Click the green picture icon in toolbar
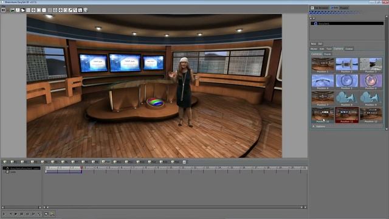Image resolution: width=389 pixels, height=219 pixels. point(12,10)
